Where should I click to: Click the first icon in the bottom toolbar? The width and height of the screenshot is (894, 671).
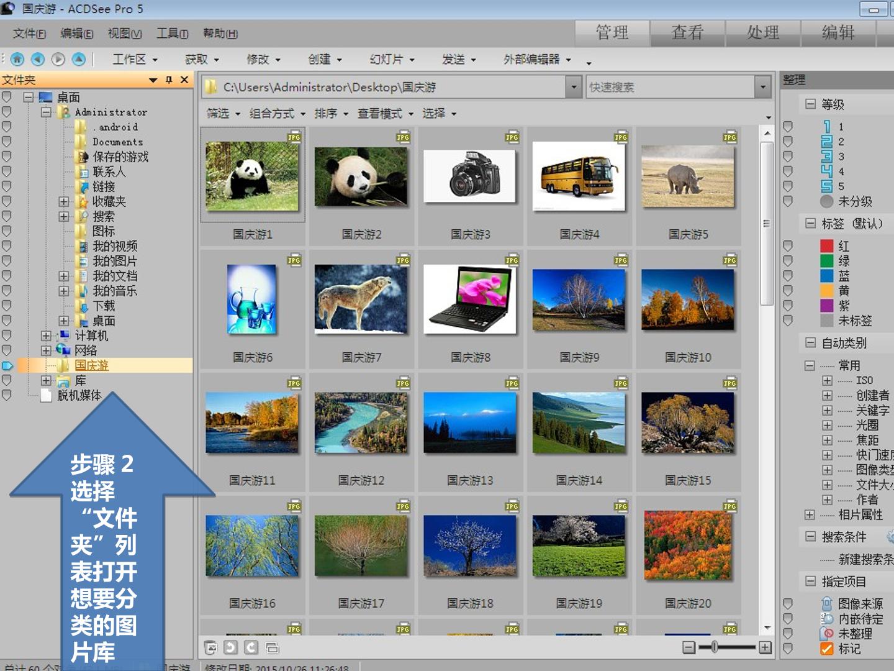tap(210, 647)
